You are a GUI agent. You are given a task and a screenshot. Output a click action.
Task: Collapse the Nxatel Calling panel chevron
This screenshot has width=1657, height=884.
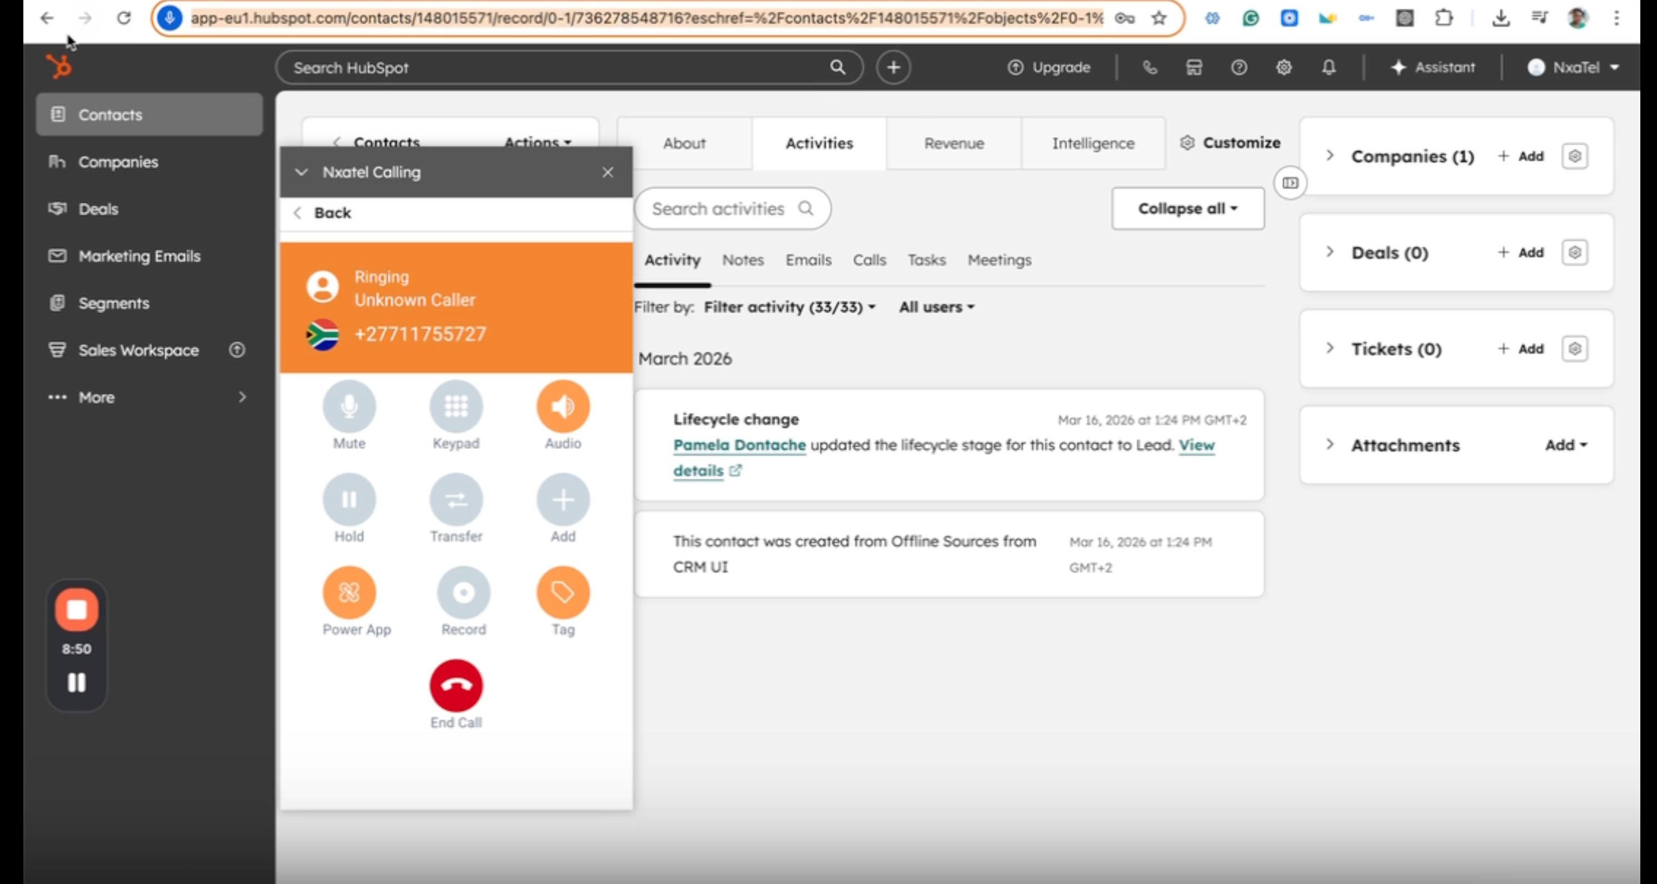301,172
